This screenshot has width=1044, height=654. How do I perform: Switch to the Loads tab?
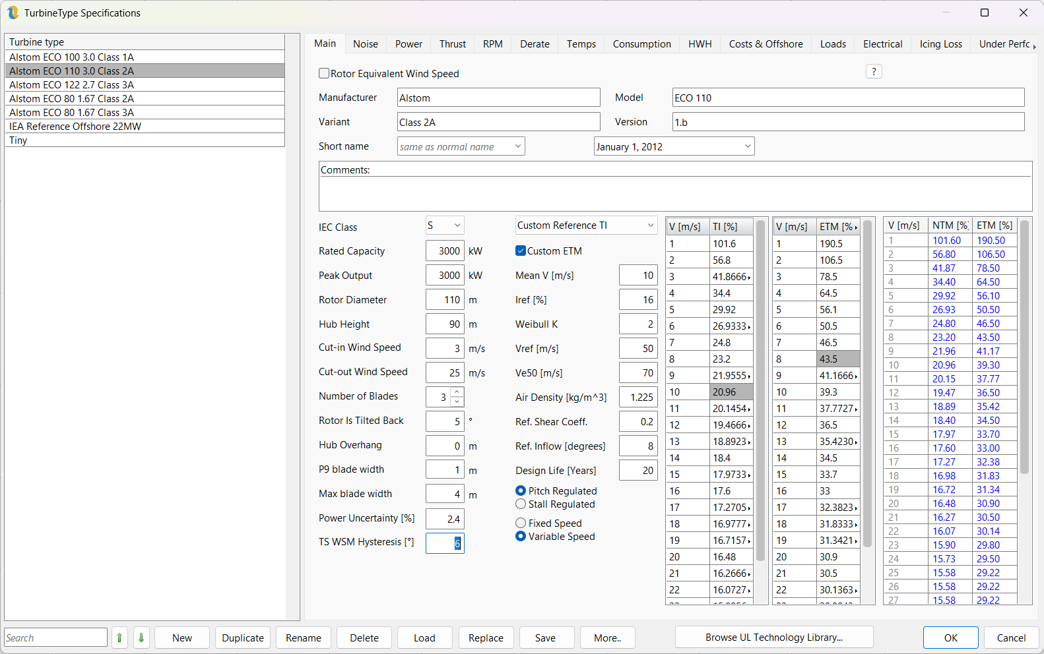coord(833,44)
